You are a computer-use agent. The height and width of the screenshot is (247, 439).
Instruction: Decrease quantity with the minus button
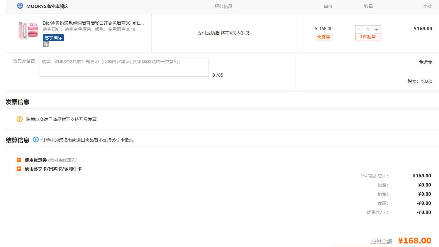(x=359, y=29)
